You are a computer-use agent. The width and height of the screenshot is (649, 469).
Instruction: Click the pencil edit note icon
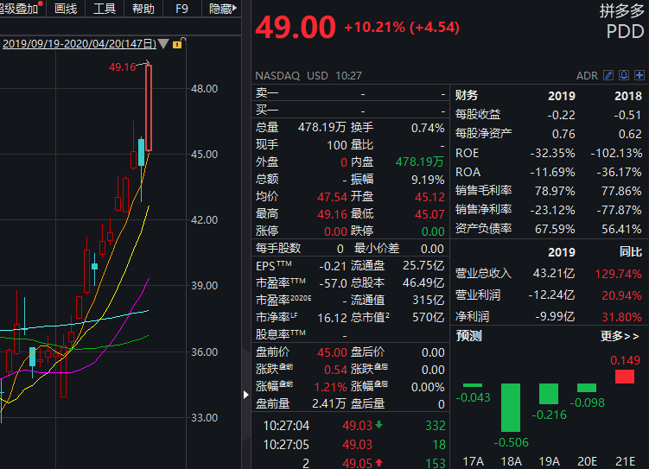[608, 76]
